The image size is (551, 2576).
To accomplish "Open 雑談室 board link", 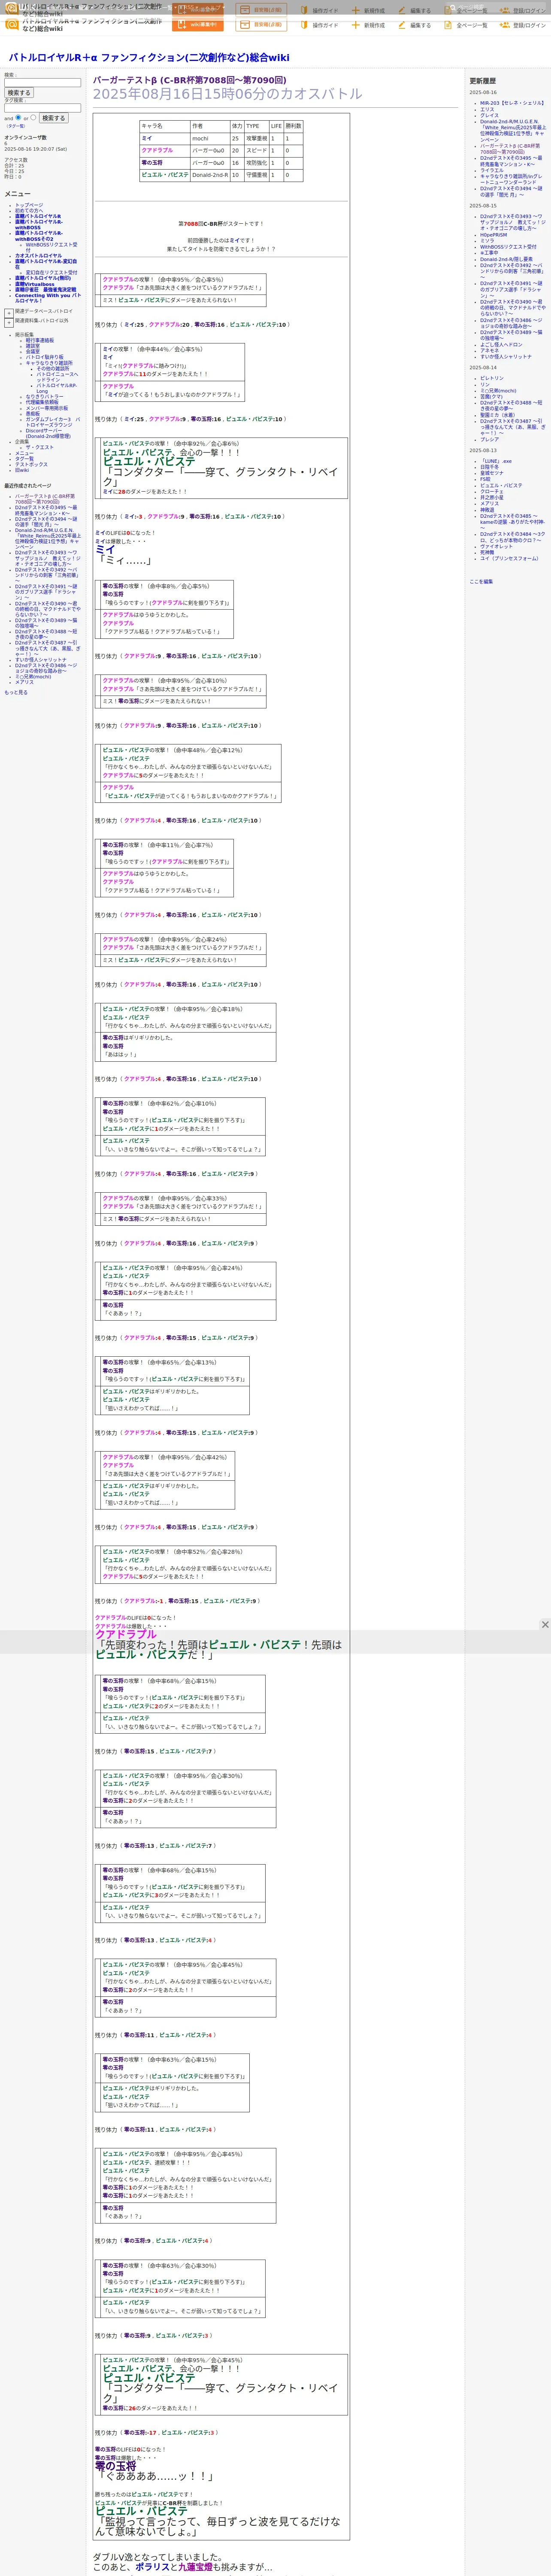I will coord(33,346).
